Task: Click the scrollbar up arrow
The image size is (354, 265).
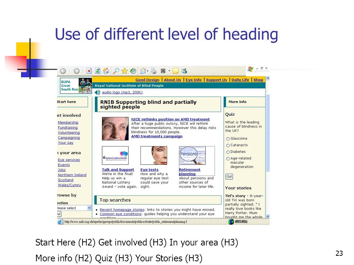Action: (268, 78)
